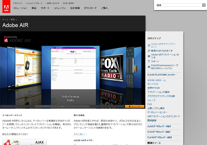Click アプリケーションの事例 link

158,92
